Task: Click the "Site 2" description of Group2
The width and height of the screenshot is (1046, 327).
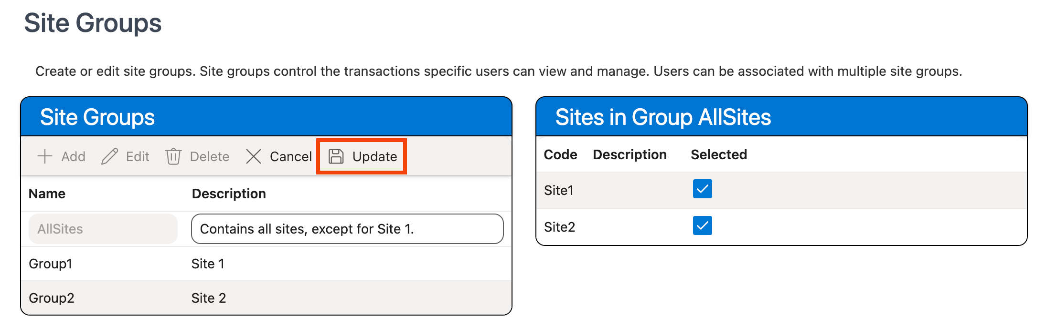Action: coord(209,298)
